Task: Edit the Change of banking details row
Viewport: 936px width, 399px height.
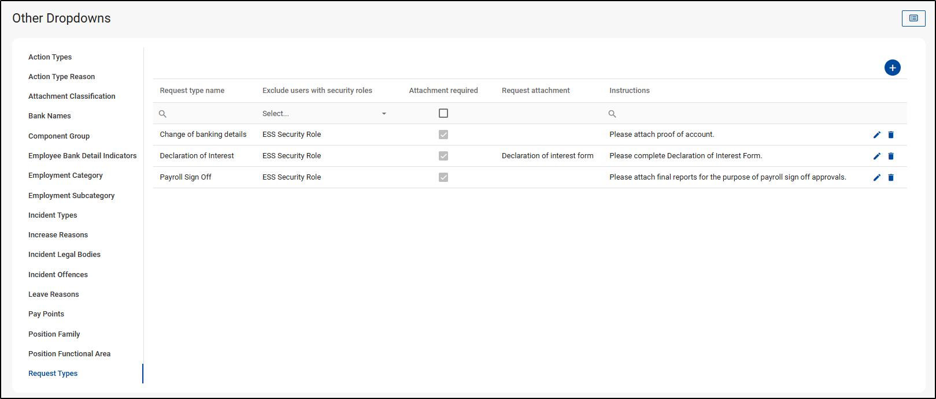Action: point(876,135)
